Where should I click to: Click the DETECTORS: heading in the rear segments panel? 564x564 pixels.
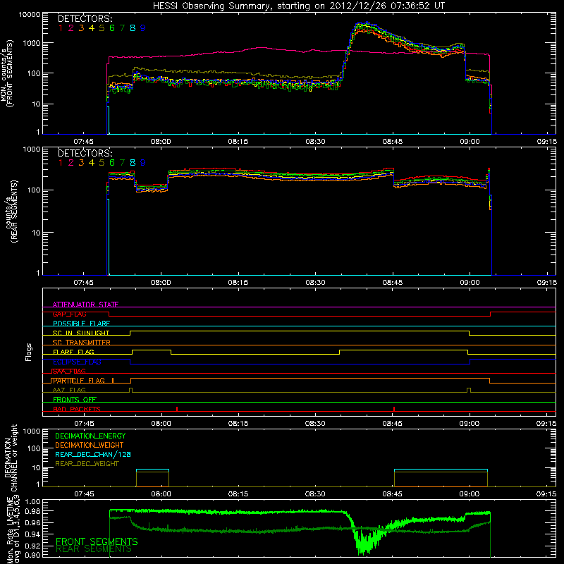tap(85, 153)
